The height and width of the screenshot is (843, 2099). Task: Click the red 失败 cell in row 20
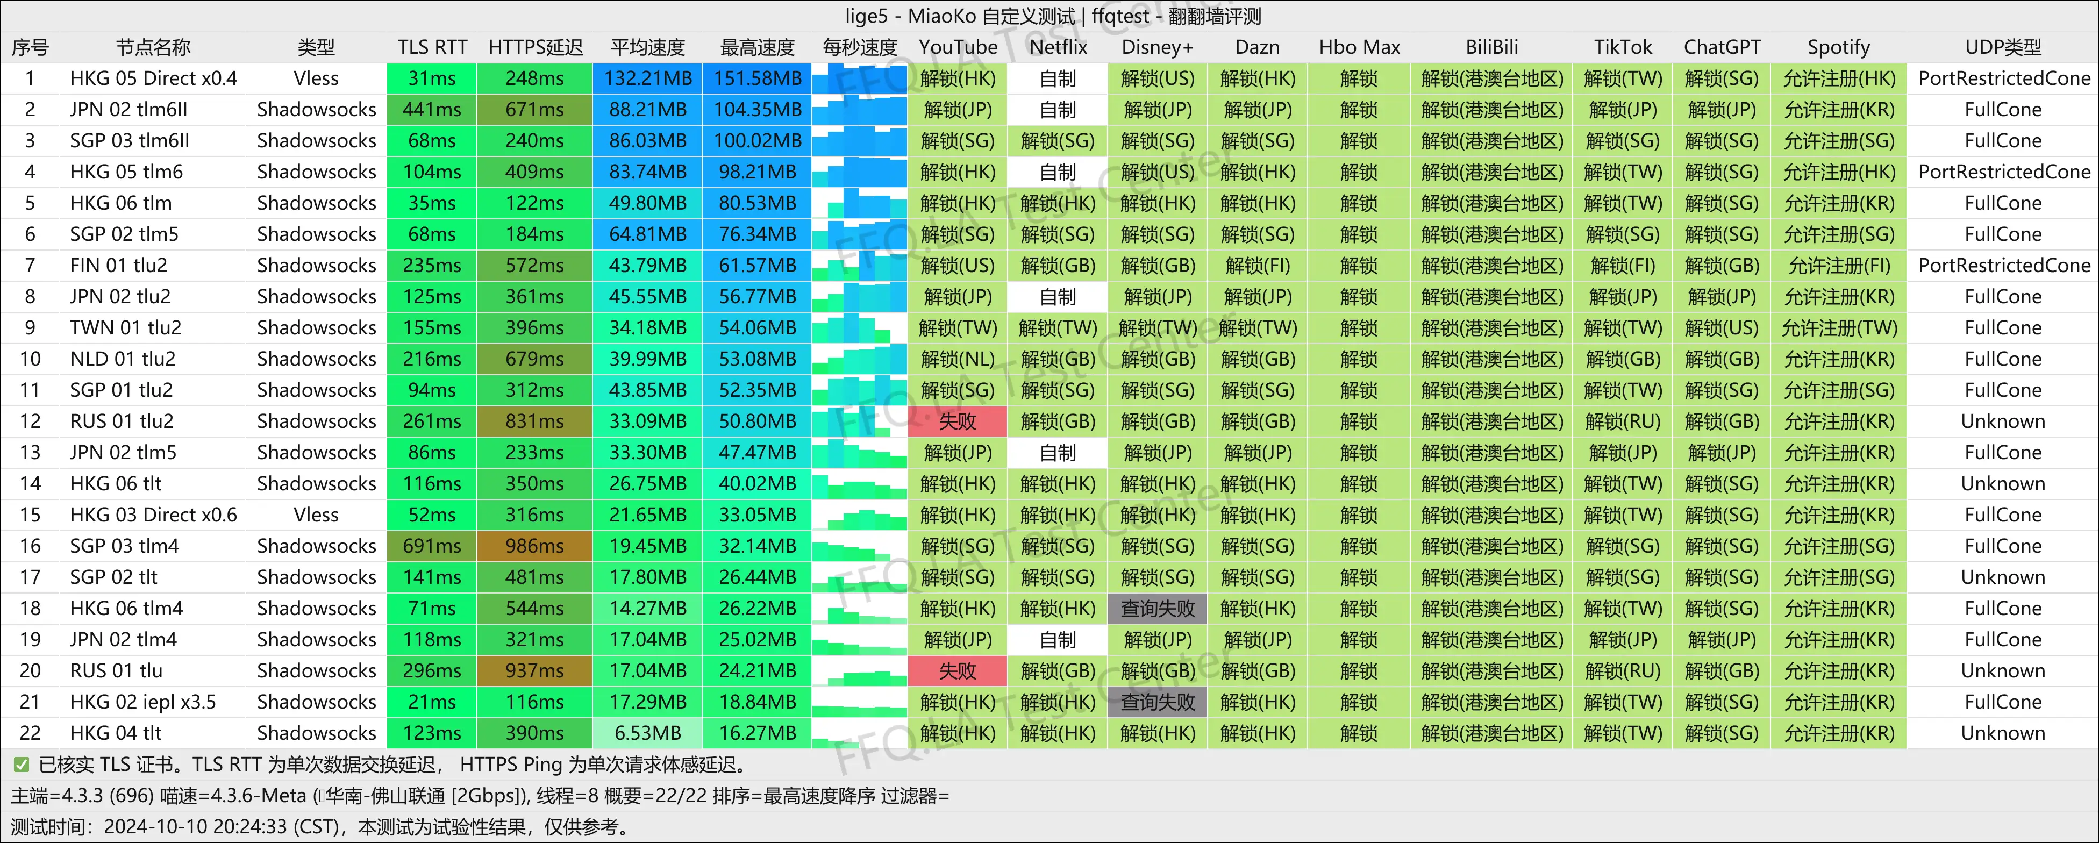coord(958,670)
